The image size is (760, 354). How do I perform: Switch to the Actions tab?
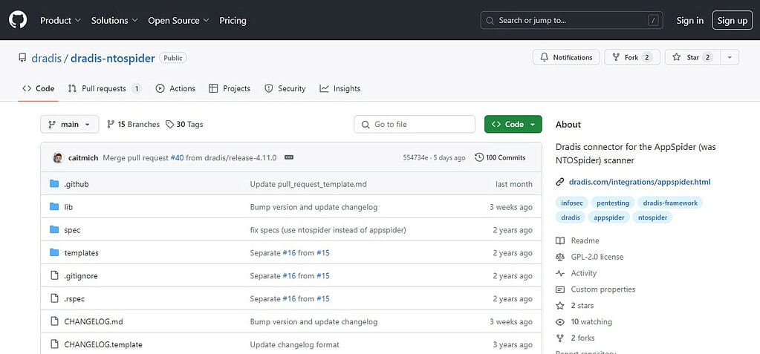175,88
